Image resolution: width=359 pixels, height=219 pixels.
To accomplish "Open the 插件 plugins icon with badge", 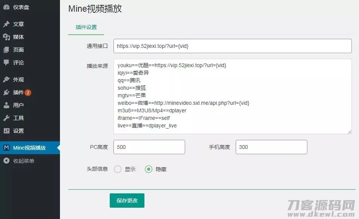I will [x=6, y=92].
